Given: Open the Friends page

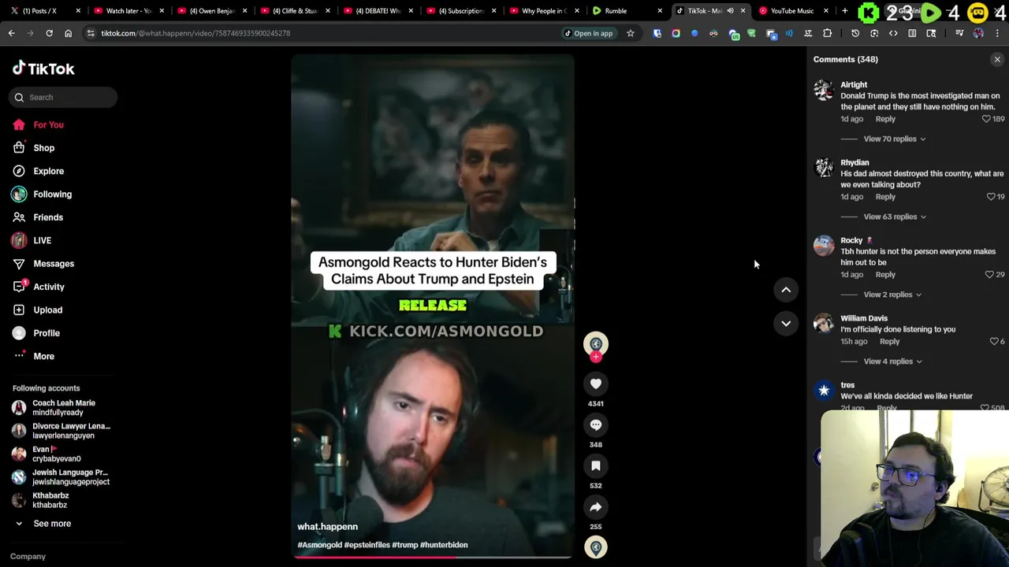Looking at the screenshot, I should pos(47,217).
